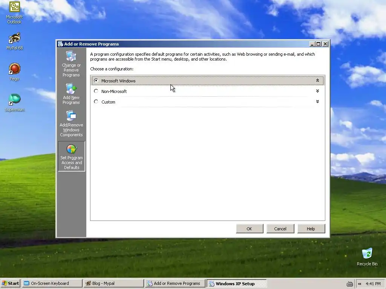Screen dimensions: 386x289
Task: Click the 'Custom' configuration label
Action: click(x=108, y=102)
